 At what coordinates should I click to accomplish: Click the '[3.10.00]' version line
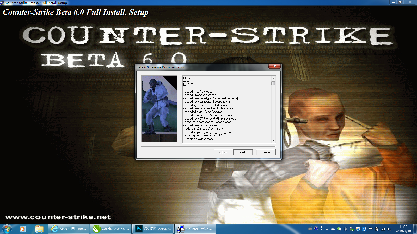pyautogui.click(x=189, y=85)
